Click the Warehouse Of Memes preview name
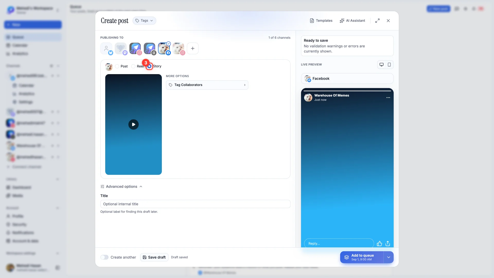This screenshot has width=494, height=278. click(332, 95)
